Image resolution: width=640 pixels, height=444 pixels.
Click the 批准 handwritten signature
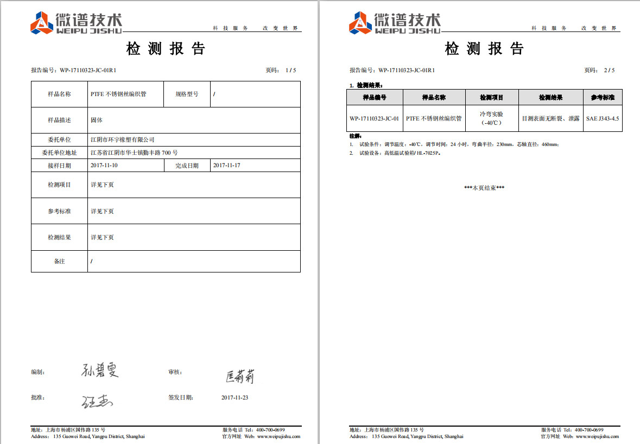(97, 401)
